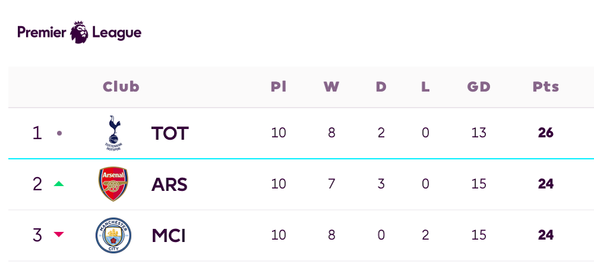
Task: Sort by the D draws header
Action: (381, 87)
